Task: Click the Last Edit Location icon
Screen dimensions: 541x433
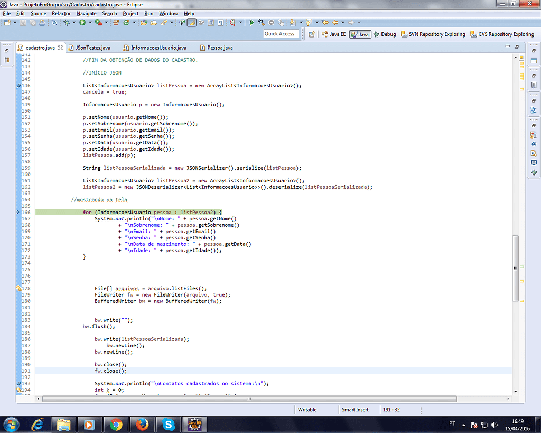Action: [x=325, y=23]
